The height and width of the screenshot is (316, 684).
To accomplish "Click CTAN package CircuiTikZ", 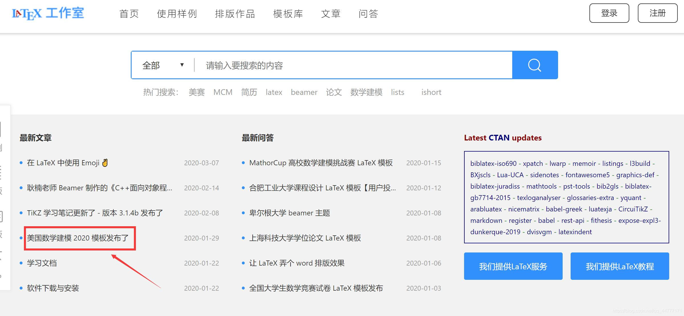I will [x=633, y=209].
